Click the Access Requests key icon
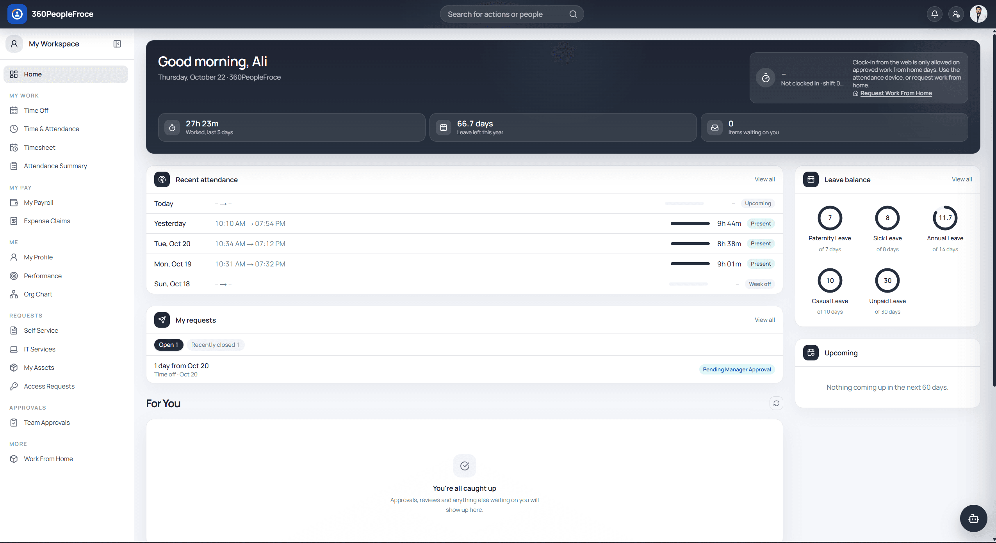The image size is (996, 543). click(14, 386)
